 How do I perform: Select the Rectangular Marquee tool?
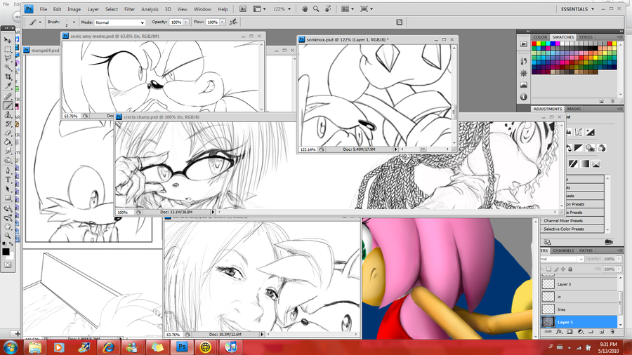tap(8, 49)
